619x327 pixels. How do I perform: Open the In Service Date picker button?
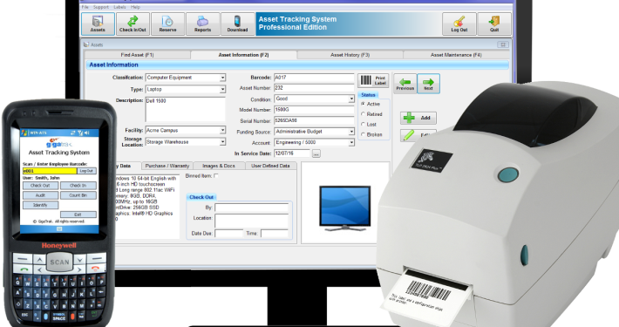[316, 153]
